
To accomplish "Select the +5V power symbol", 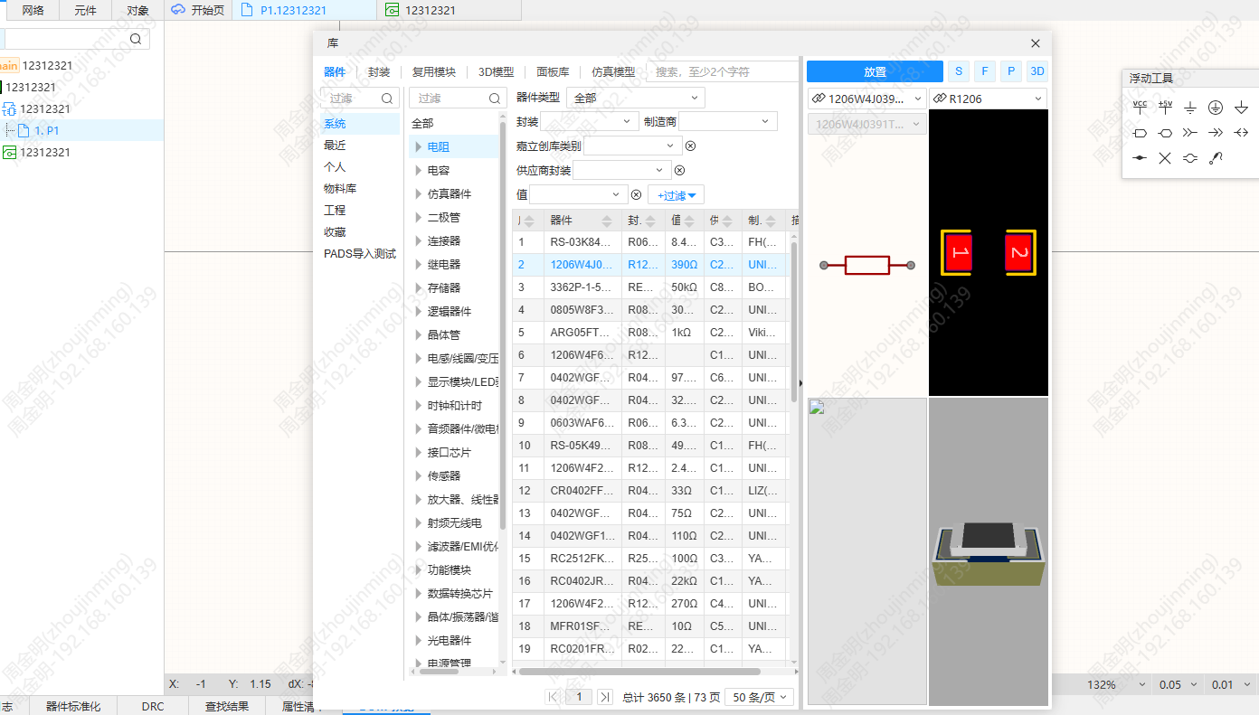I will tap(1165, 107).
